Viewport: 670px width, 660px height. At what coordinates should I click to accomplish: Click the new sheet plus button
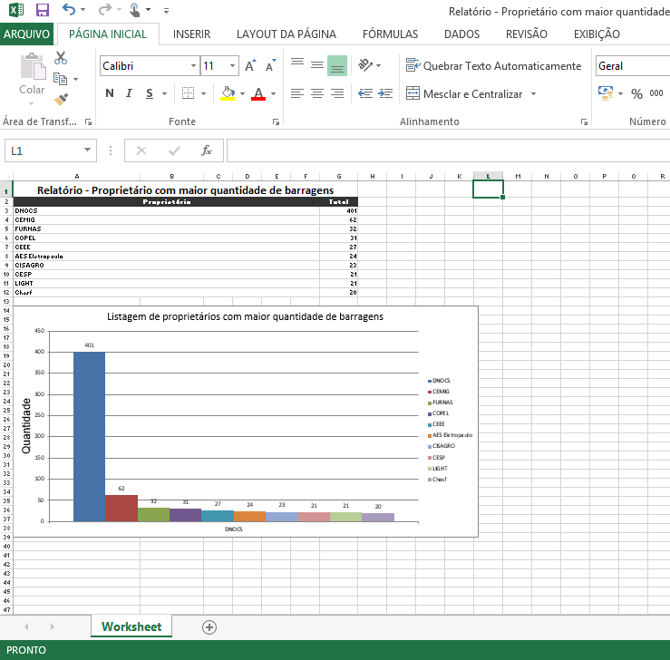(209, 627)
